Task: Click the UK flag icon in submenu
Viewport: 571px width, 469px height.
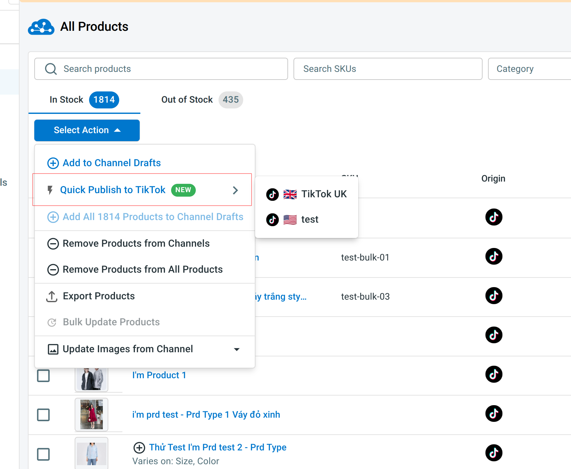Action: pos(290,194)
